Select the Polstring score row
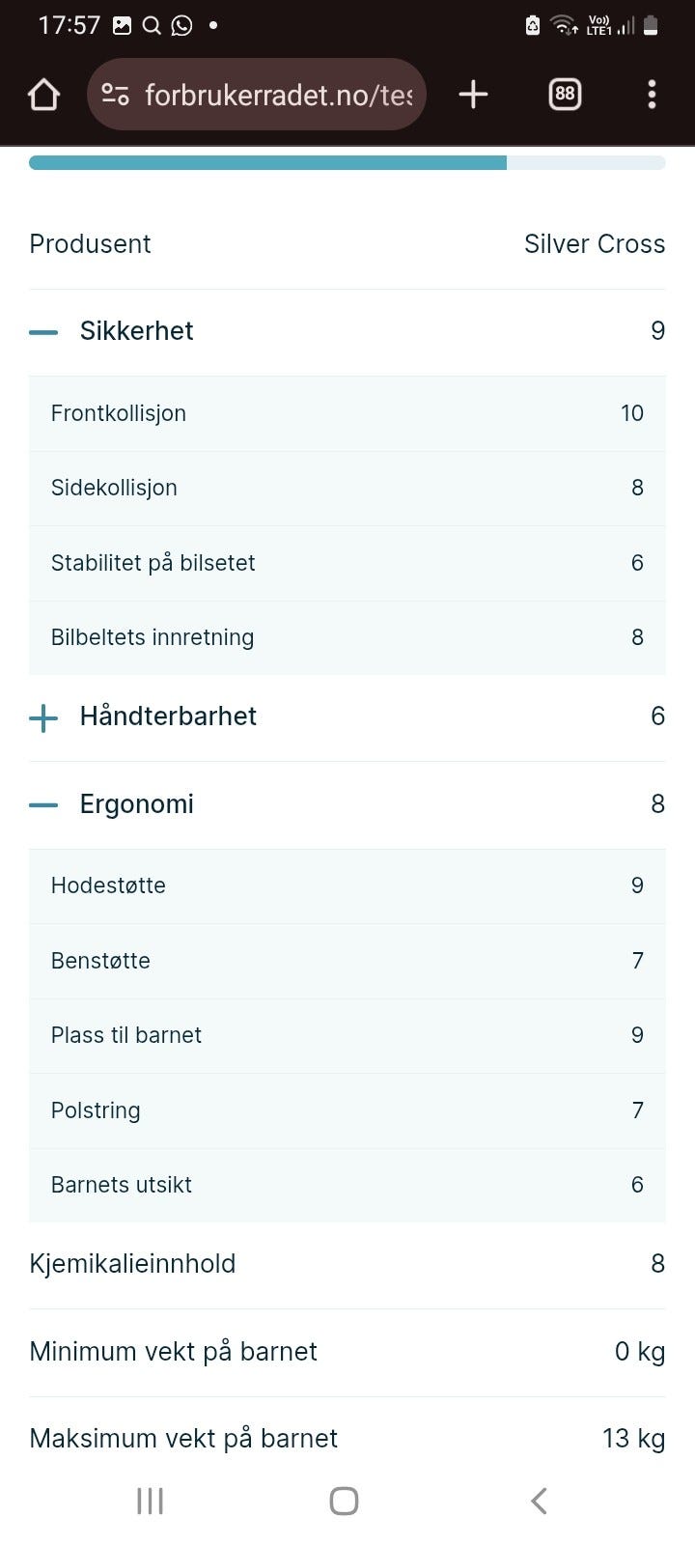695x1545 pixels. pyautogui.click(x=347, y=1110)
